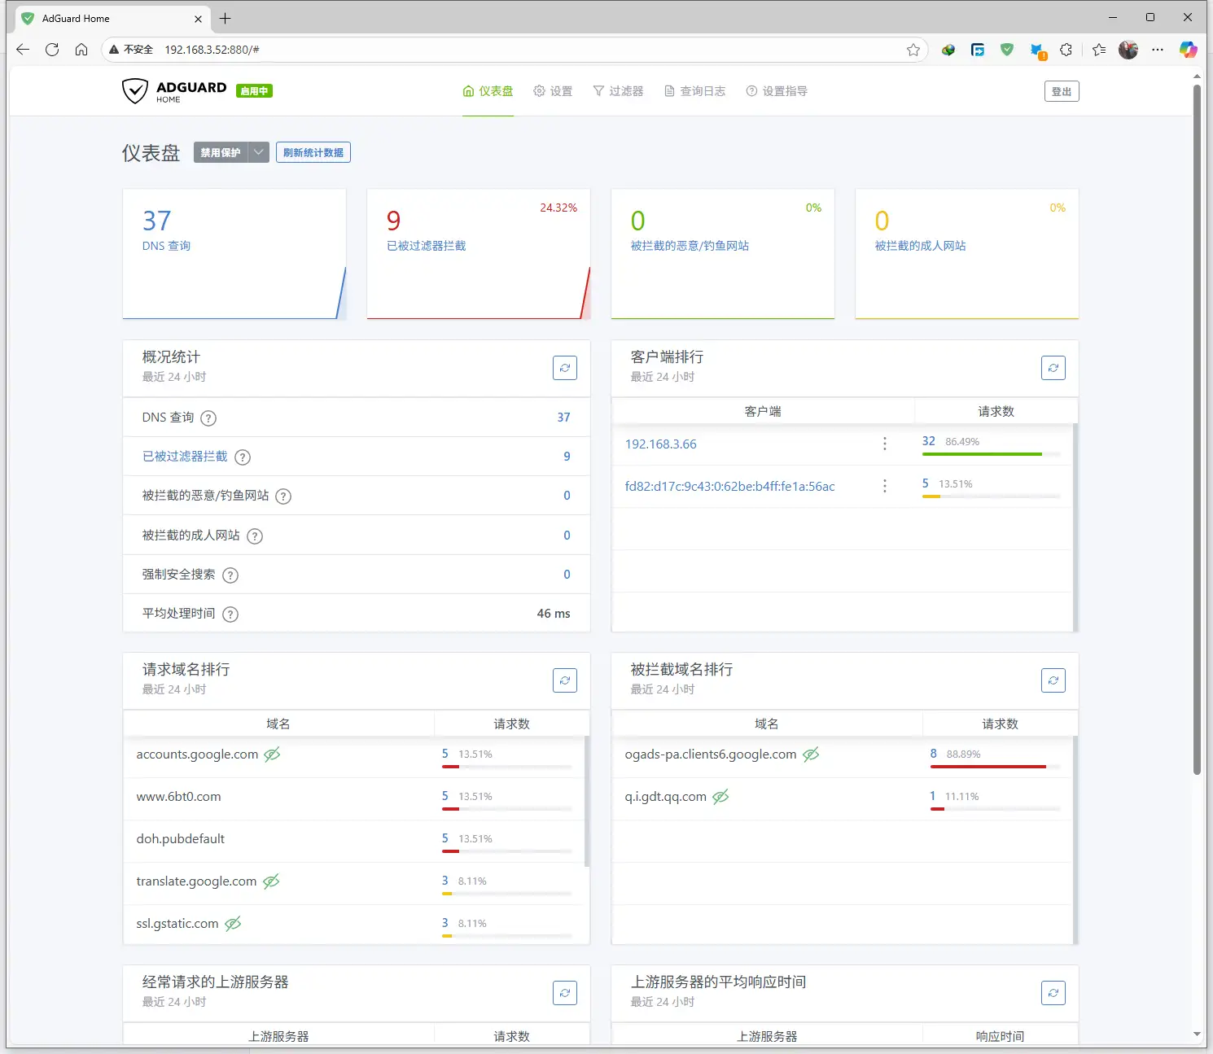Refresh the 被拦截域名排行 panel

[x=1053, y=680]
